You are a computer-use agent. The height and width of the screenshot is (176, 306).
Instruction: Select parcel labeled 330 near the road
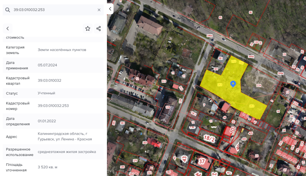[256, 42]
